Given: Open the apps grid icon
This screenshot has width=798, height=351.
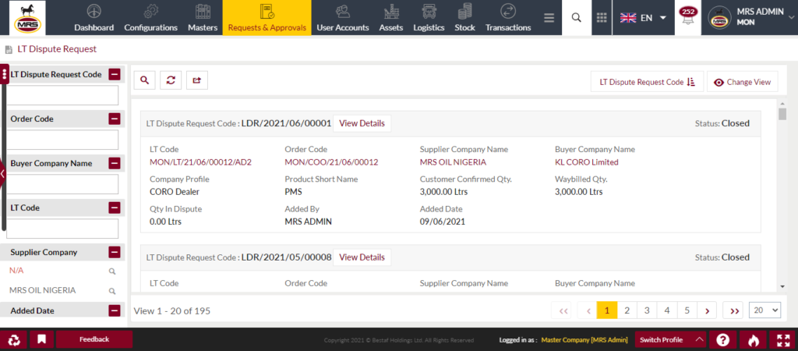Looking at the screenshot, I should click(602, 18).
